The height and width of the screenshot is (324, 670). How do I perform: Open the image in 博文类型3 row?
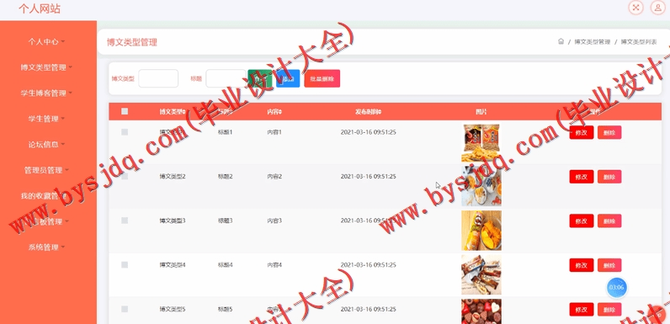(x=481, y=230)
